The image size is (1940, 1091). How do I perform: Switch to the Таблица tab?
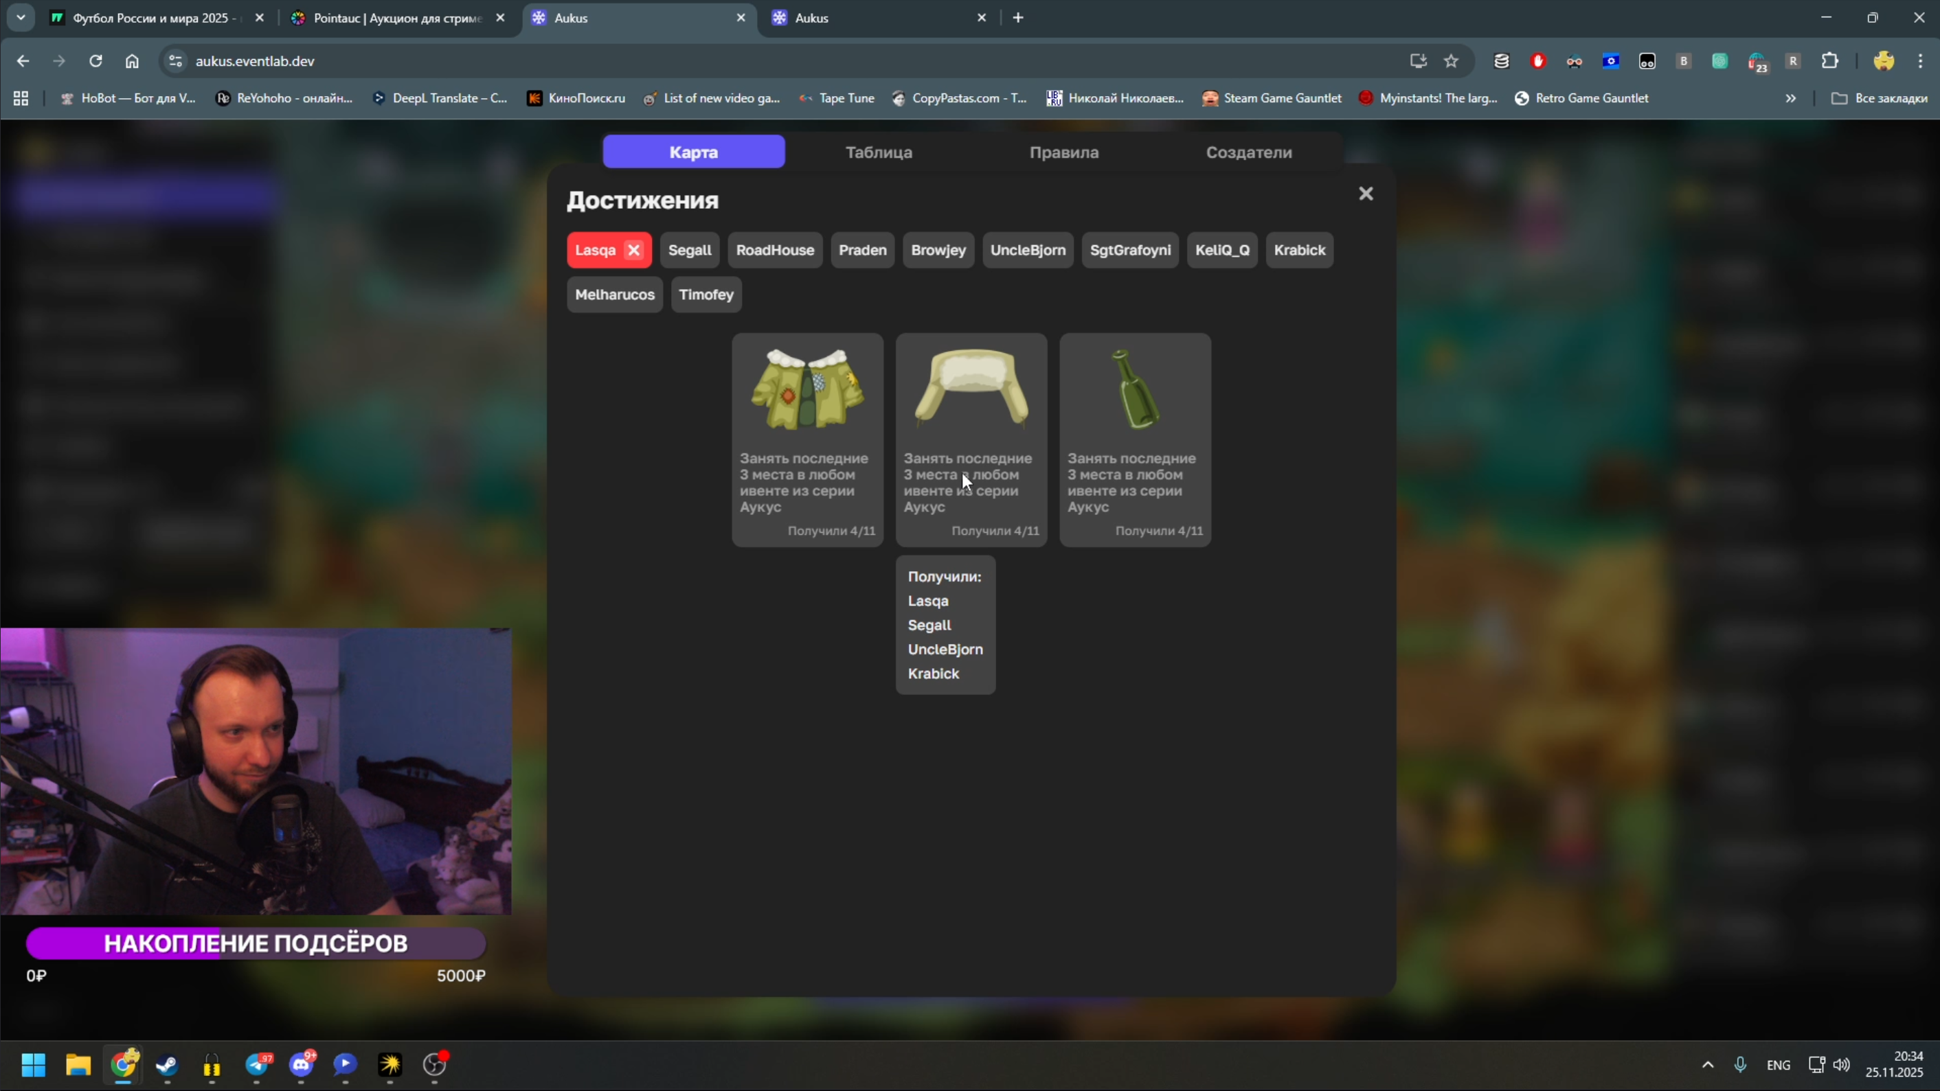coord(878,152)
